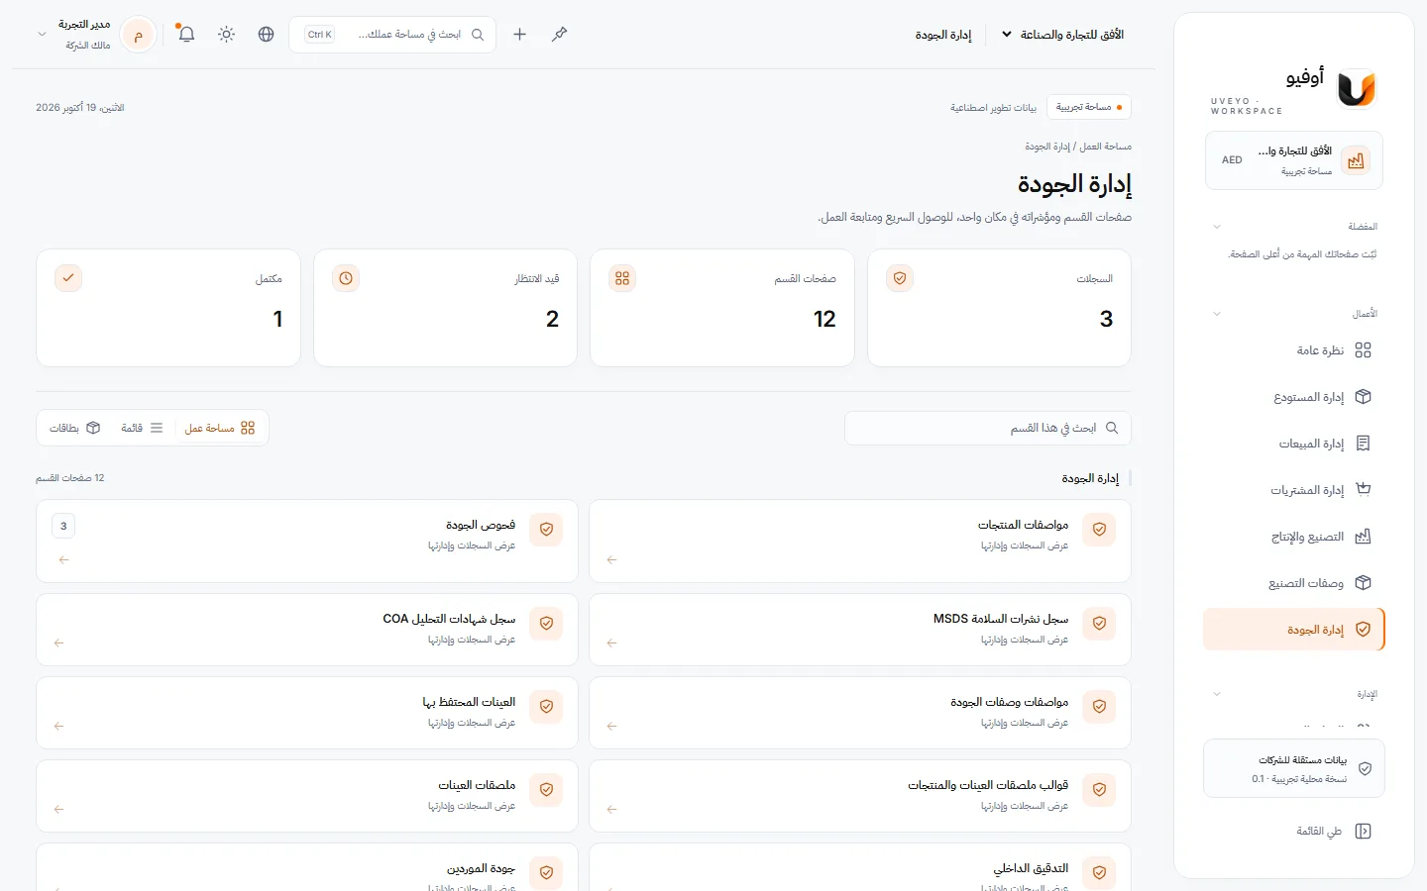Go to مساحة العمل via the breadcrumb

click(x=1105, y=147)
